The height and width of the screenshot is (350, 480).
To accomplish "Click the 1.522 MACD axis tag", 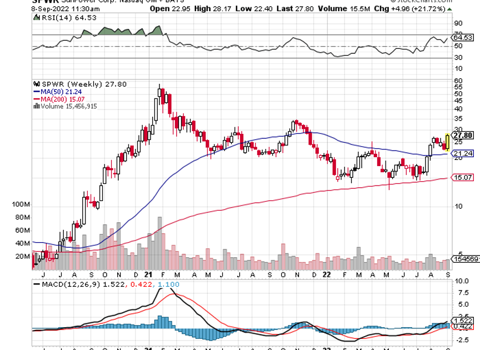I will 463,321.
